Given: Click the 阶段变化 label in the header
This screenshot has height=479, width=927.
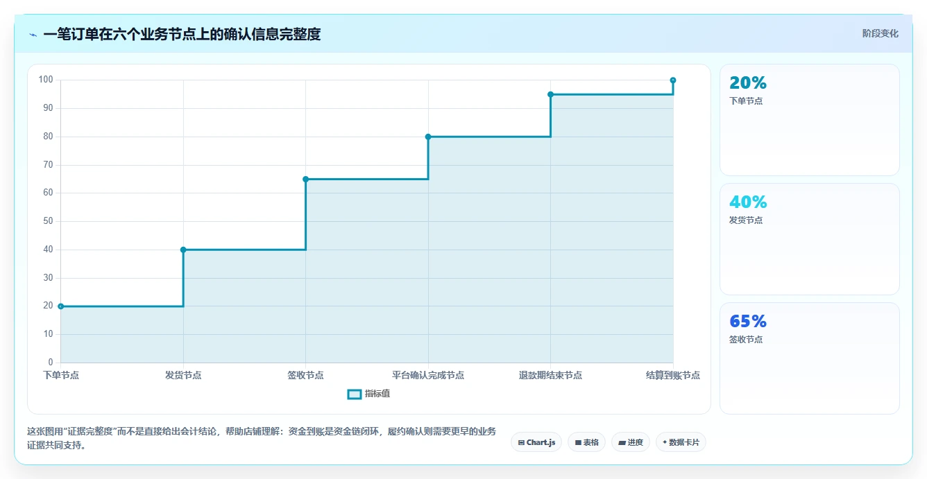Looking at the screenshot, I should (880, 33).
